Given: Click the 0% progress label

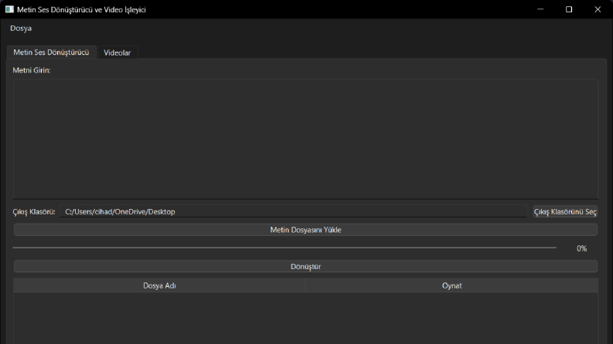Looking at the screenshot, I should (x=581, y=248).
